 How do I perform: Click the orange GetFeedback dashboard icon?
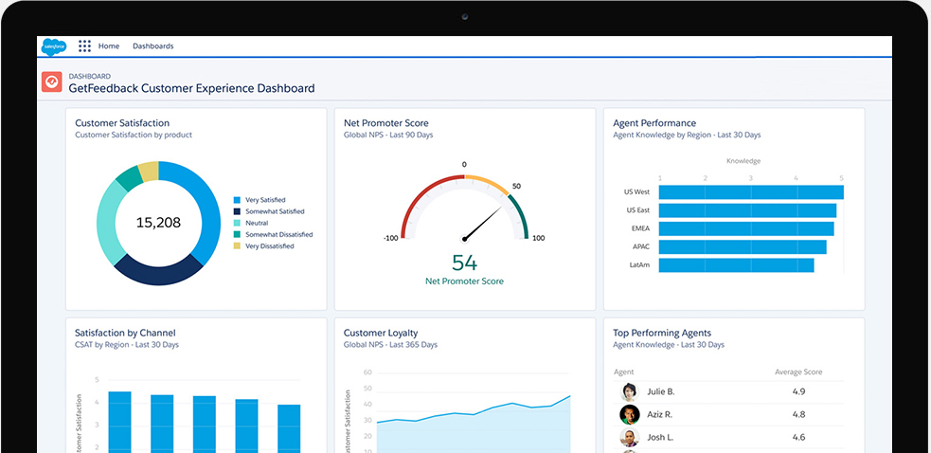click(51, 82)
